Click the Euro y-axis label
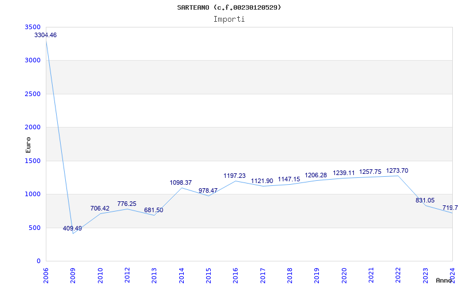 pyautogui.click(x=28, y=144)
